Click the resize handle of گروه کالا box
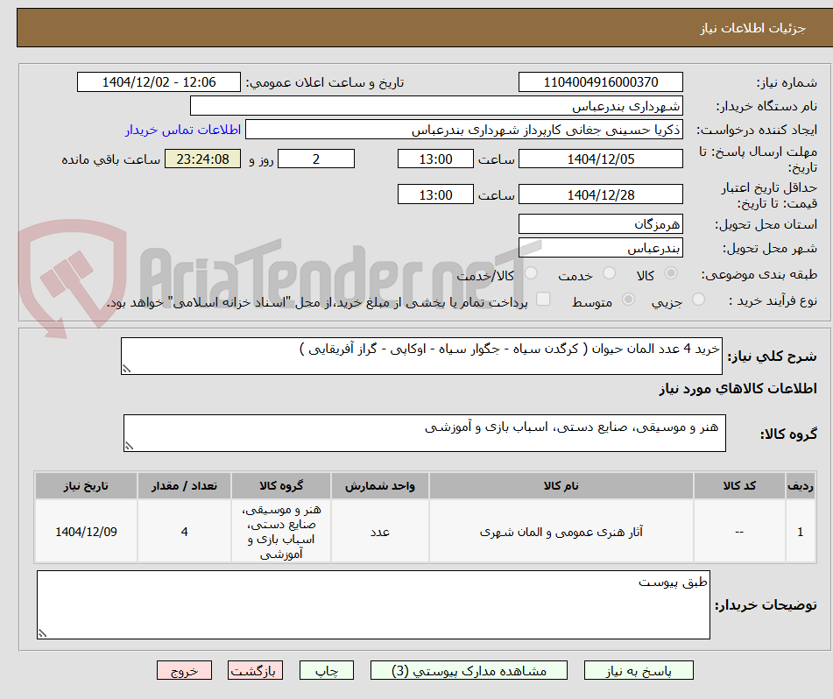Image resolution: width=833 pixels, height=699 pixels. point(129,446)
